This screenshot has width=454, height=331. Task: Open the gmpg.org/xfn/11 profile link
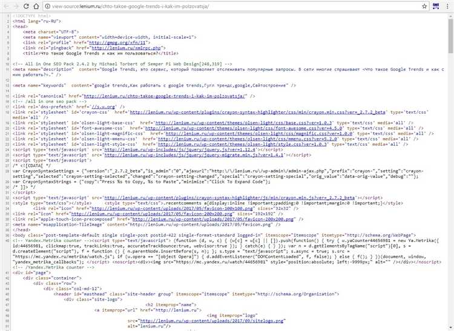pyautogui.click(x=119, y=42)
